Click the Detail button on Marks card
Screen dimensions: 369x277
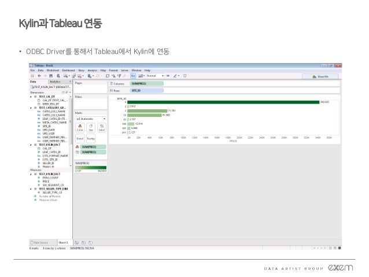tap(80, 139)
